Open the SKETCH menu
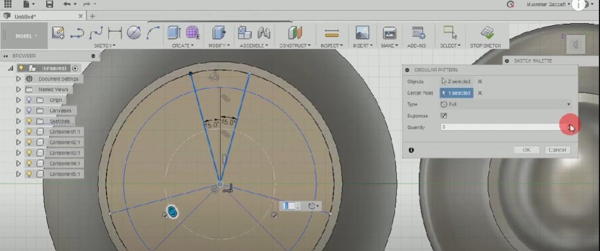 [105, 46]
